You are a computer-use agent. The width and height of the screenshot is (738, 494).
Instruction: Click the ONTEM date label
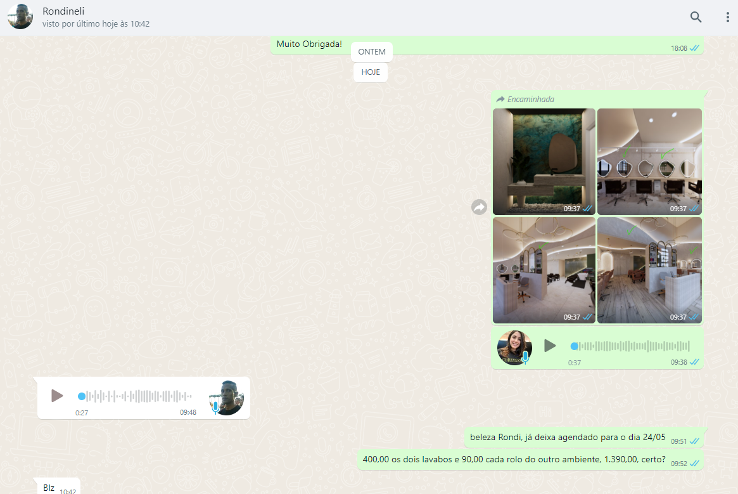click(372, 52)
